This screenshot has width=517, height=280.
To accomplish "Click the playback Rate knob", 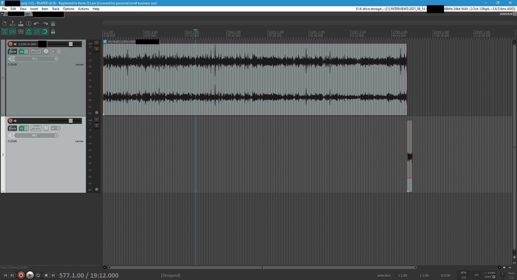I will [502, 275].
